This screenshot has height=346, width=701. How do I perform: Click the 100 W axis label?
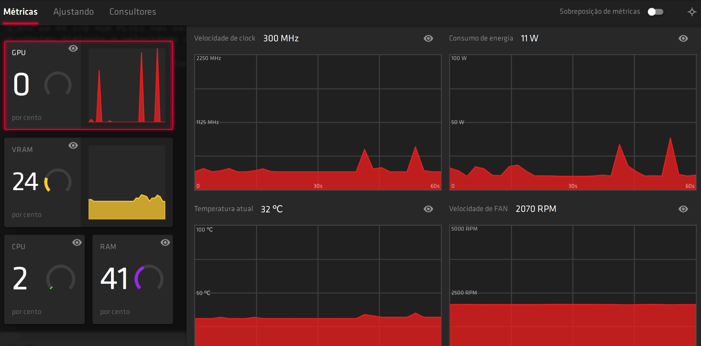click(459, 58)
